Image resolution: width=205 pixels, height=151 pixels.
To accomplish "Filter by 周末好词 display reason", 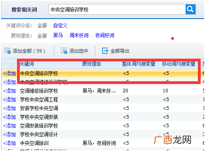I will [x=79, y=35].
